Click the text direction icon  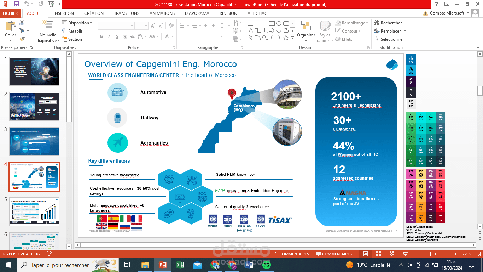click(x=236, y=23)
